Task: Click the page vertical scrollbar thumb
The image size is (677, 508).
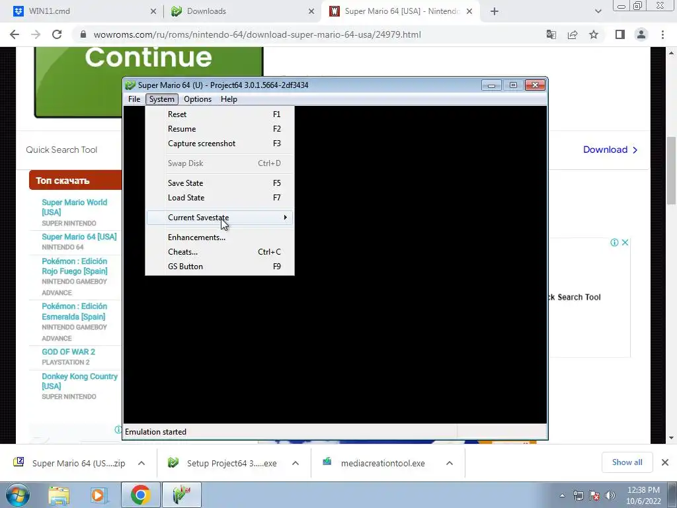Action: pos(672,170)
